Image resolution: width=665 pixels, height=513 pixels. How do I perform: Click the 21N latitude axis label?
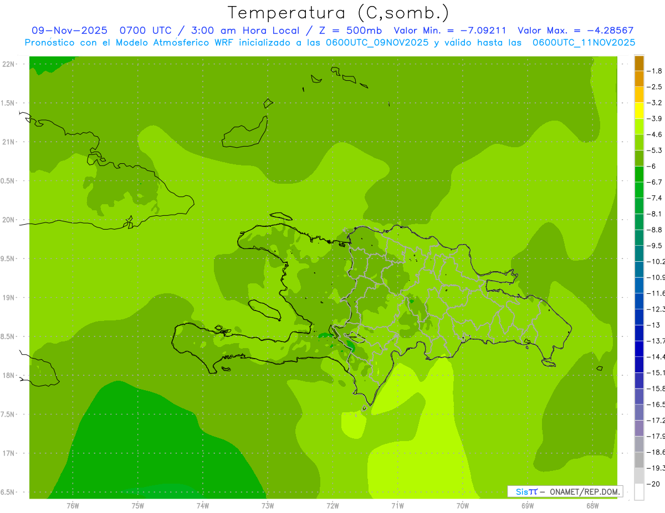coord(7,142)
